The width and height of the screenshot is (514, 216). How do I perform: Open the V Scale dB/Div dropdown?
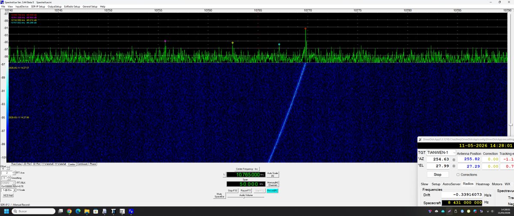[x=9, y=190]
